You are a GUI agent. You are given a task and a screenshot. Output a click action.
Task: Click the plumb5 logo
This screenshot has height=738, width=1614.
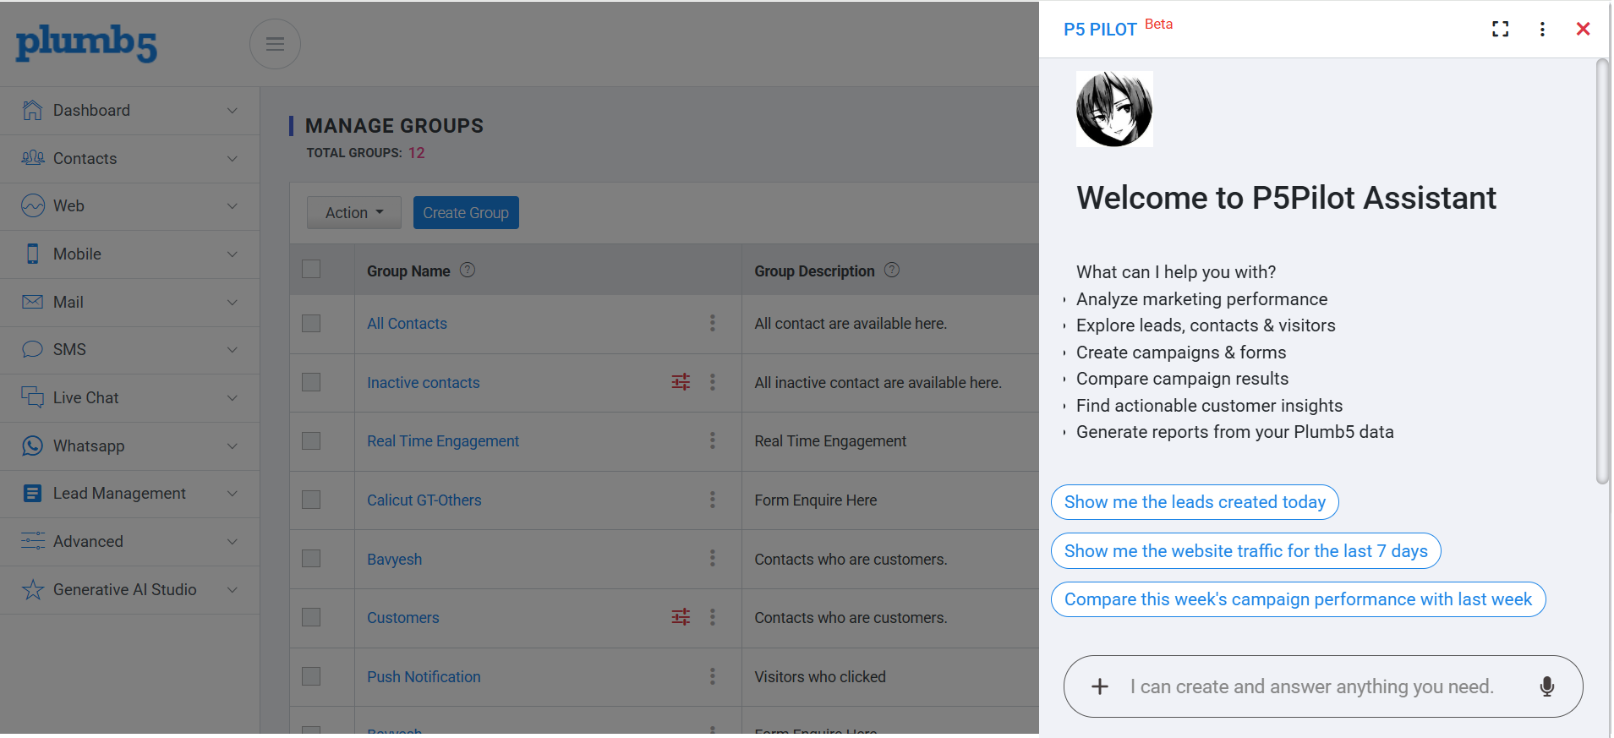(86, 43)
